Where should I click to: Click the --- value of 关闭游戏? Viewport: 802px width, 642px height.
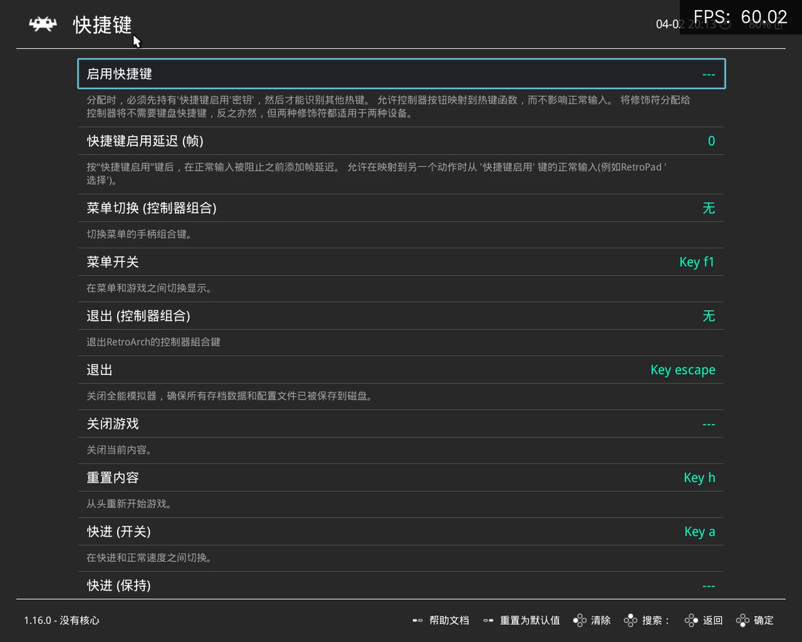708,425
